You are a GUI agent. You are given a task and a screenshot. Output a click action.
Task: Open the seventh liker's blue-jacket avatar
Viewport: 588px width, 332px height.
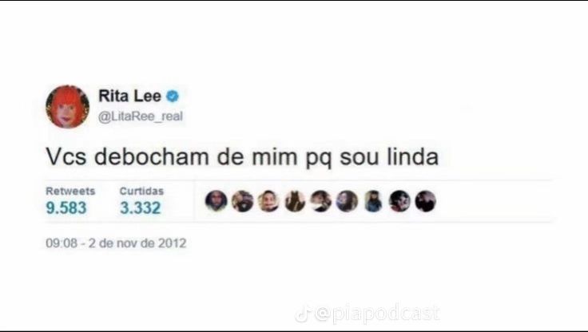tap(373, 201)
